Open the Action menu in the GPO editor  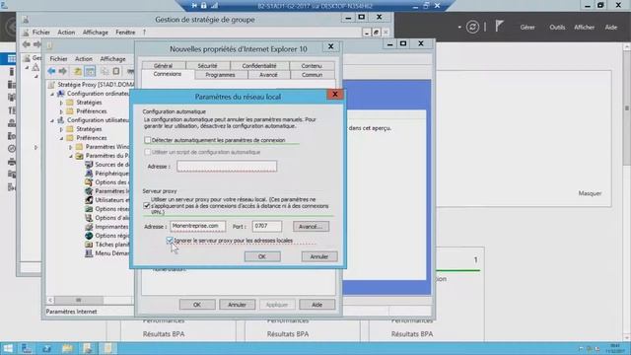pyautogui.click(x=84, y=59)
